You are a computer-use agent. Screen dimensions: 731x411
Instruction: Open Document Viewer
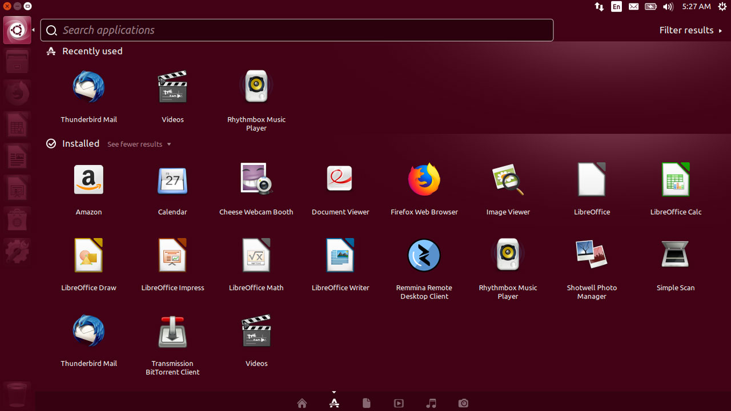pyautogui.click(x=340, y=179)
